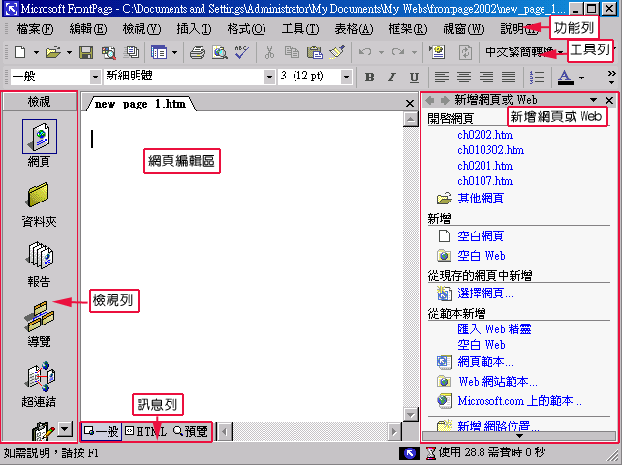
Task: Click the Refresh toolbar icon
Action: point(465,52)
